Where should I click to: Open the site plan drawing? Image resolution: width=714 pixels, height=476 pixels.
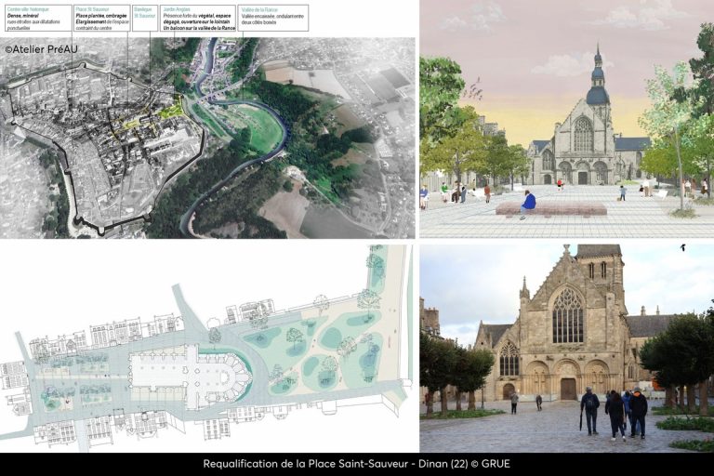[207, 348]
